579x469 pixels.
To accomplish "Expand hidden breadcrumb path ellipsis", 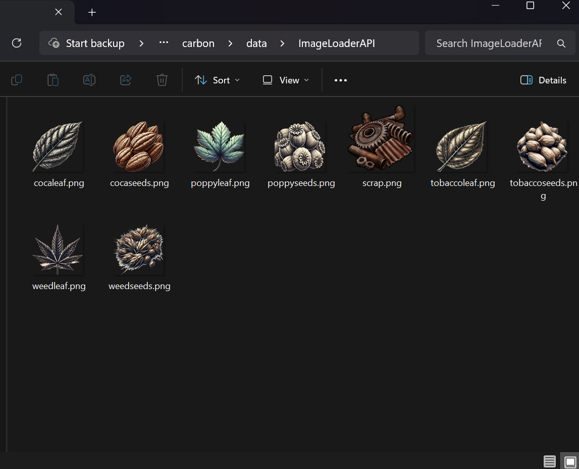I will coord(164,43).
